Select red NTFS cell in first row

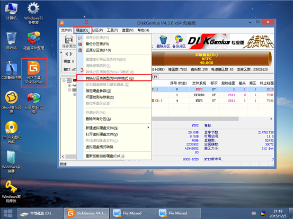coord(199,89)
